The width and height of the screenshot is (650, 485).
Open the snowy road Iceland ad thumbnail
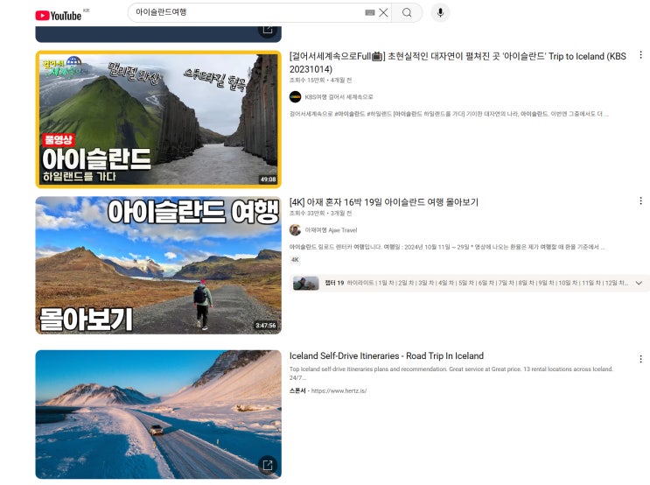[x=158, y=414]
